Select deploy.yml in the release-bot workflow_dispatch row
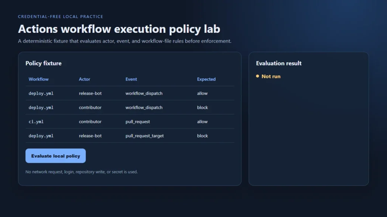 (x=41, y=93)
